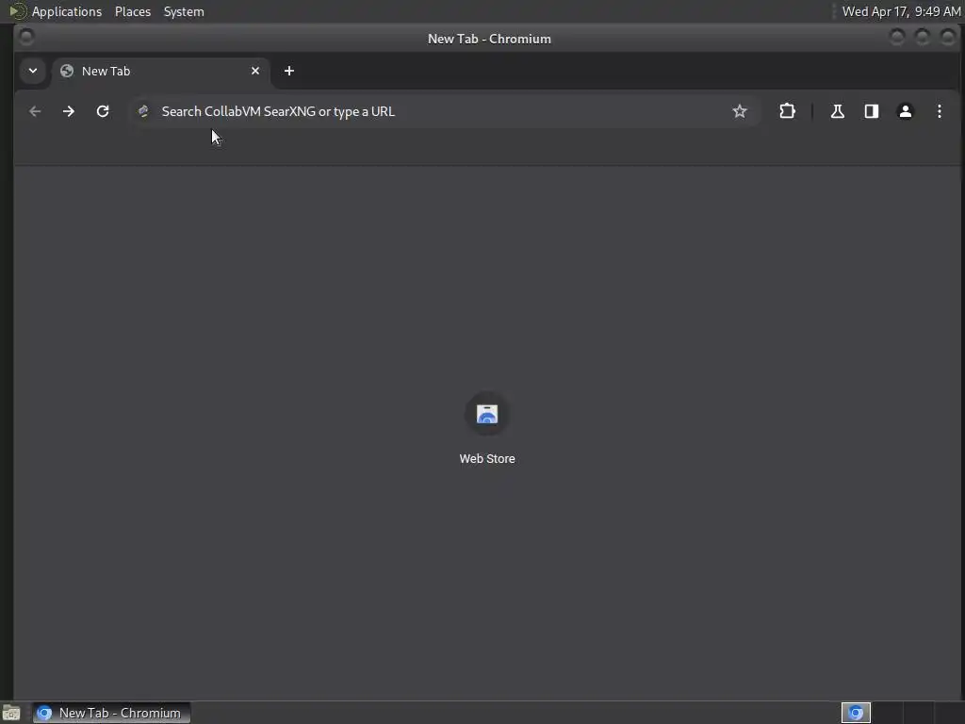Open the profile avatar menu
Screen dimensions: 965x724
click(x=906, y=111)
